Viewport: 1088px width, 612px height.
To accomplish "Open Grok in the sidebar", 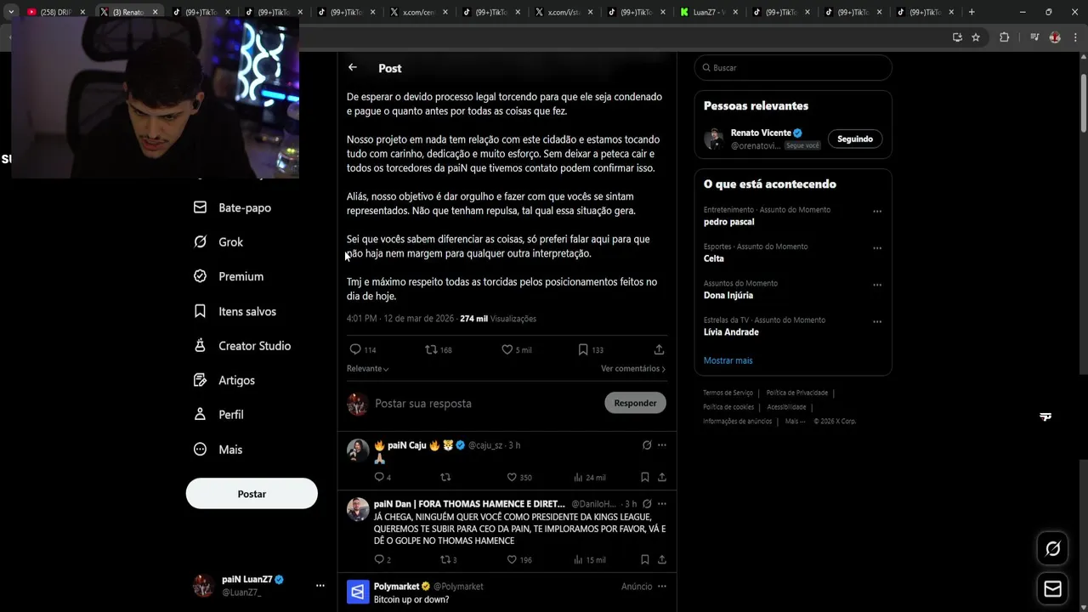I will pos(218,242).
